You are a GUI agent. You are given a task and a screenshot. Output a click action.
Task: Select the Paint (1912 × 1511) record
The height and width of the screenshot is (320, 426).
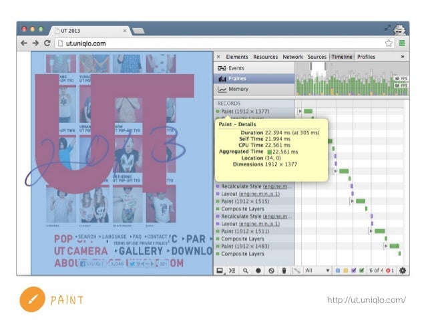[254, 231]
